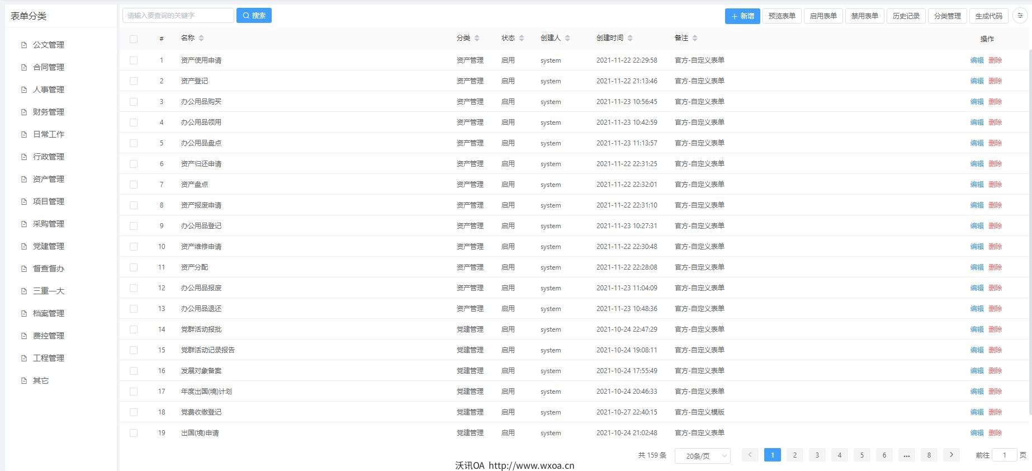This screenshot has height=471, width=1032.
Task: Click the 新增 button
Action: pyautogui.click(x=742, y=16)
